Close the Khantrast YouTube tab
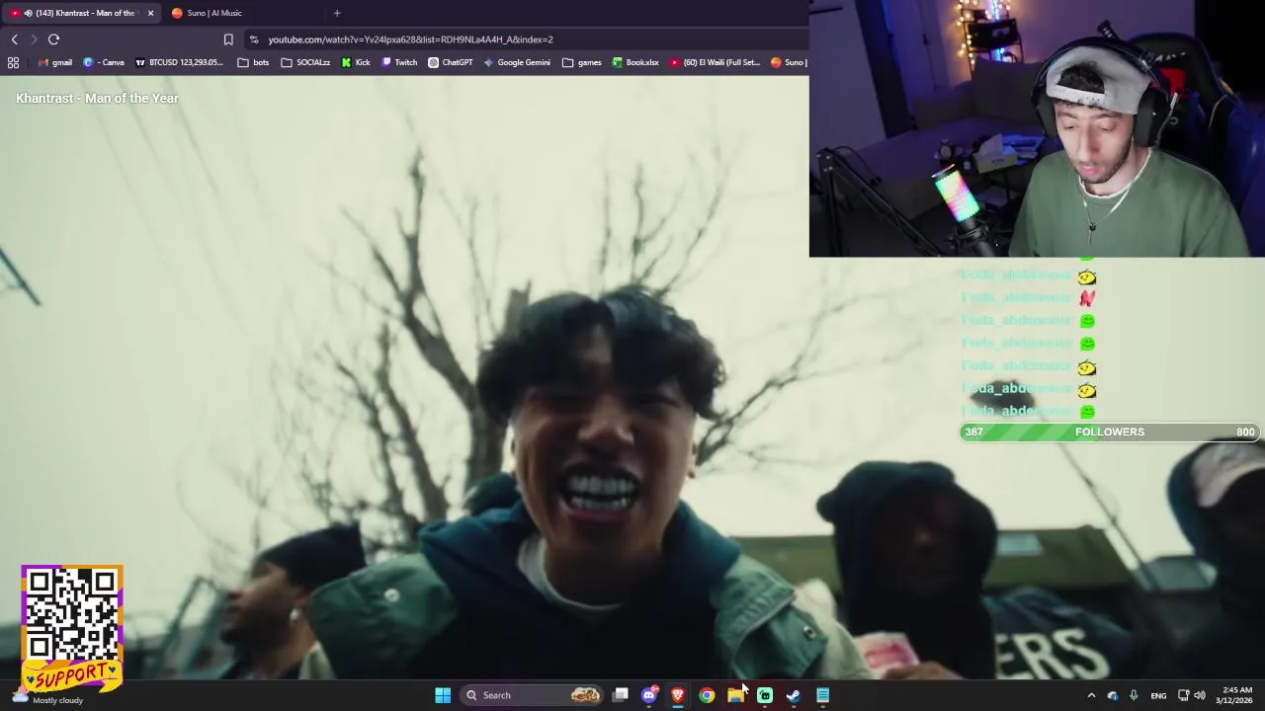Image resolution: width=1265 pixels, height=711 pixels. pyautogui.click(x=150, y=13)
